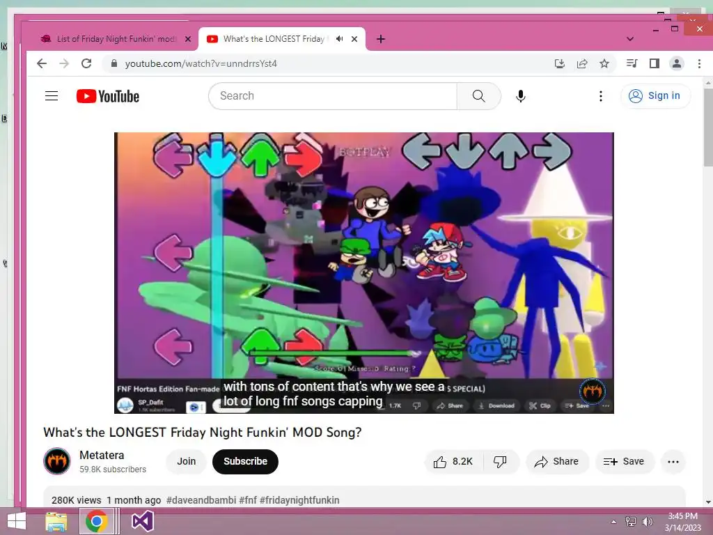713x535 pixels.
Task: Click the search magnifier button
Action: [479, 96]
